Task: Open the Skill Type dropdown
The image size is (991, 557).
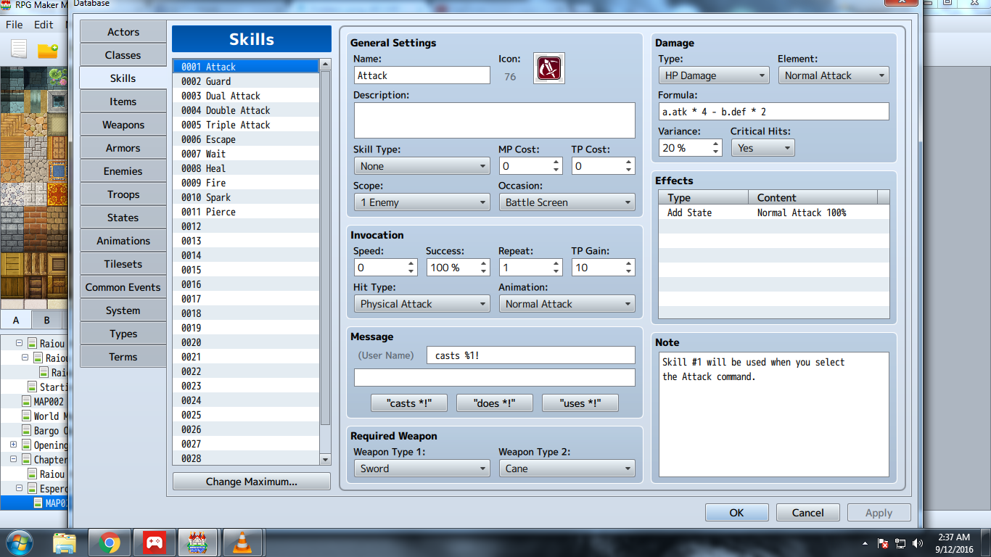Action: coord(422,166)
